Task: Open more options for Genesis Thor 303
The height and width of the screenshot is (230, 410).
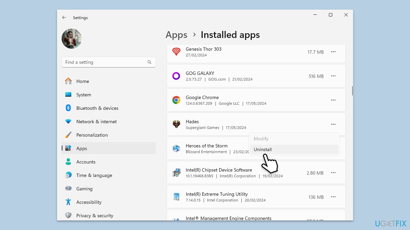Action: pyautogui.click(x=333, y=52)
